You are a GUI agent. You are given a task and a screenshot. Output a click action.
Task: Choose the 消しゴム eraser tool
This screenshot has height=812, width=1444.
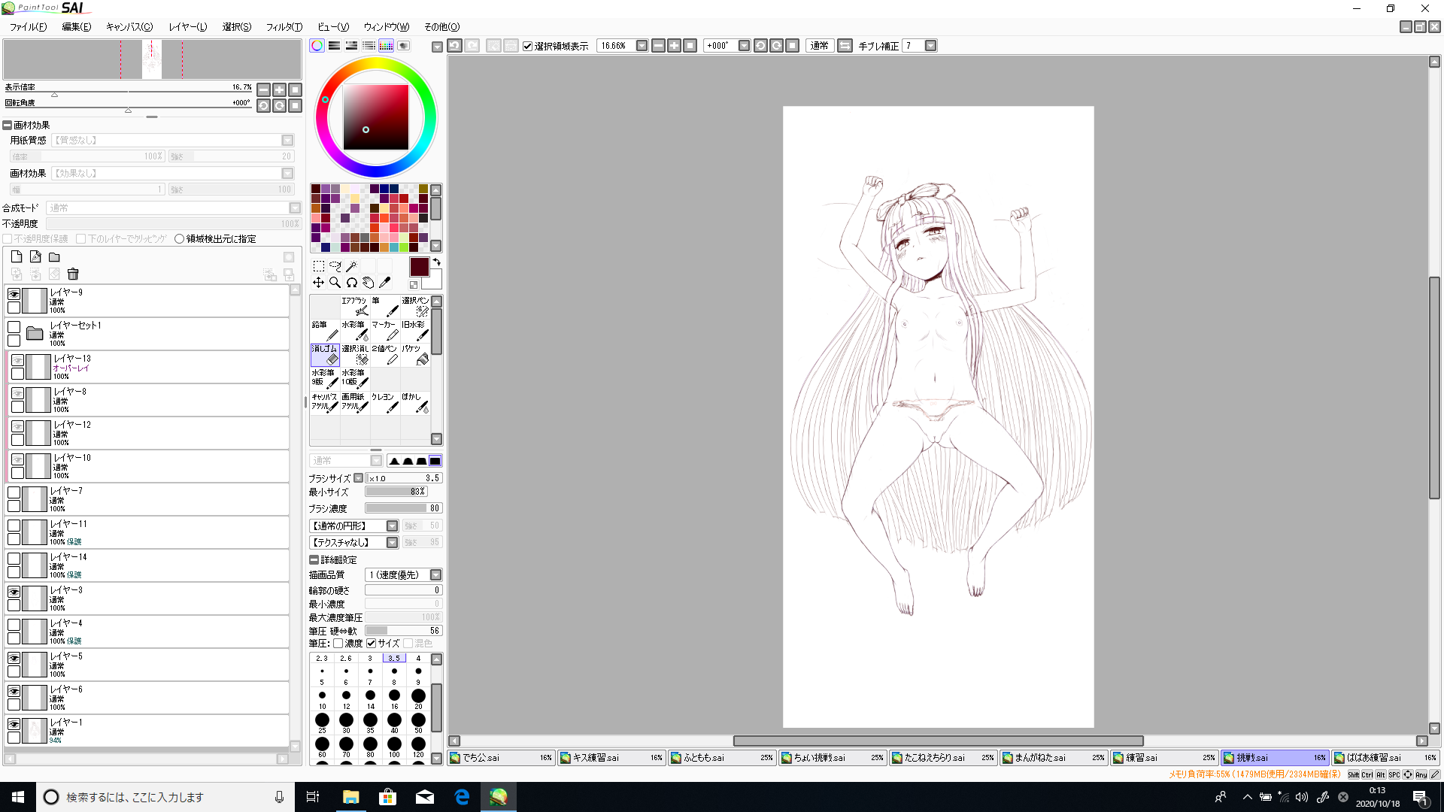(325, 355)
